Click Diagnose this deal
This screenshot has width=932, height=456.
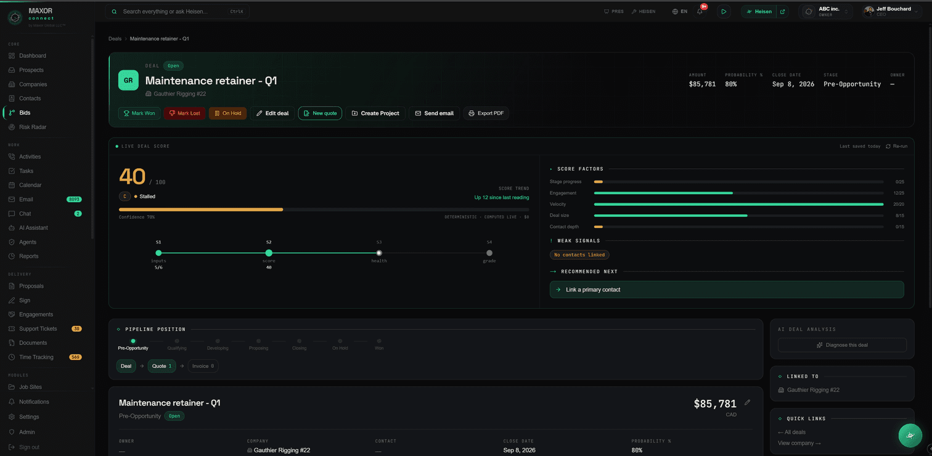(x=842, y=345)
